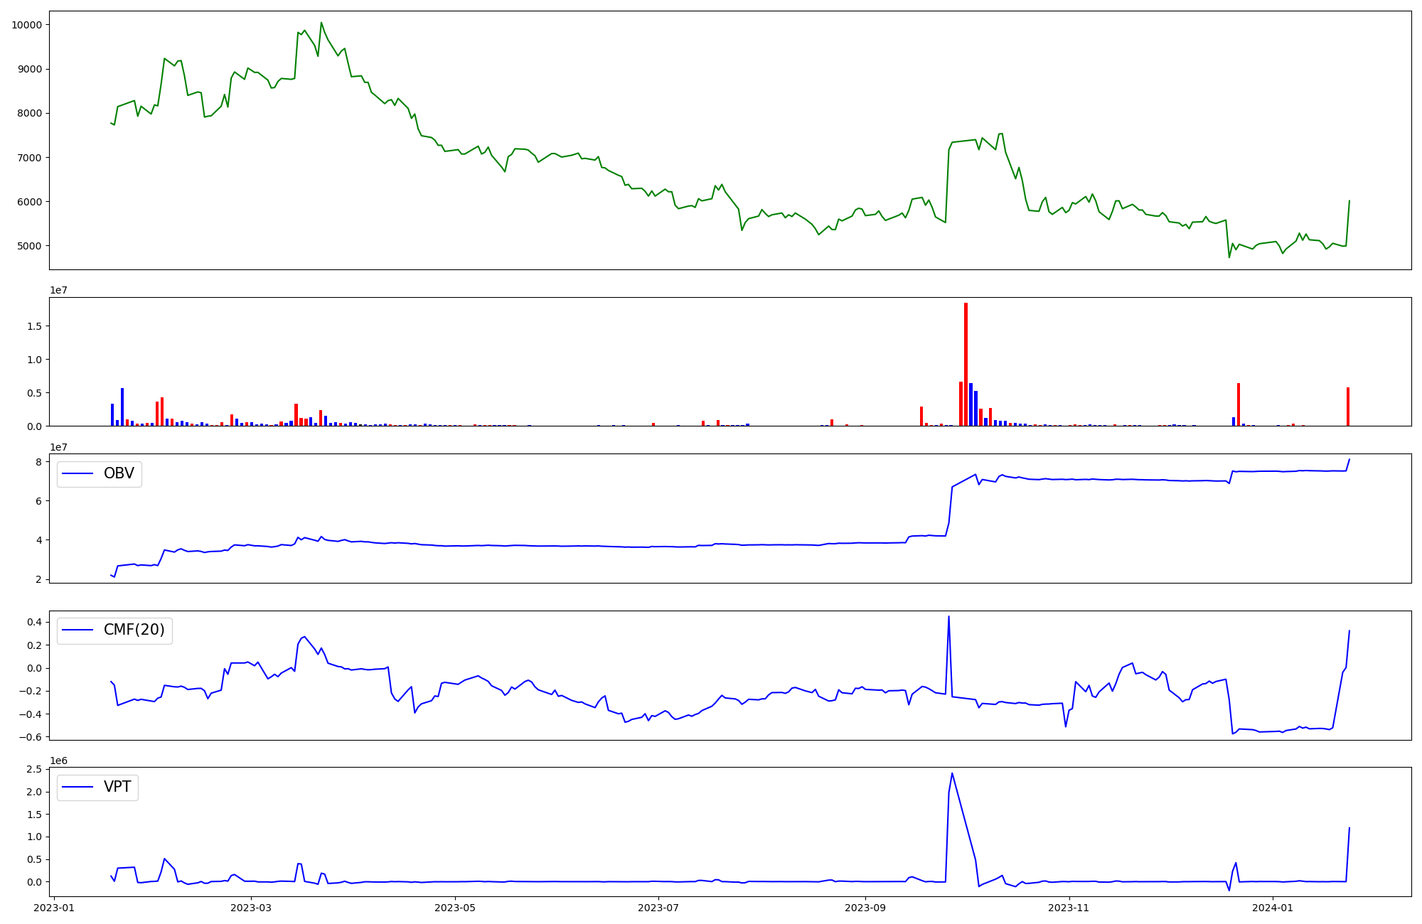Click the CMF spike near 0.4

(948, 617)
